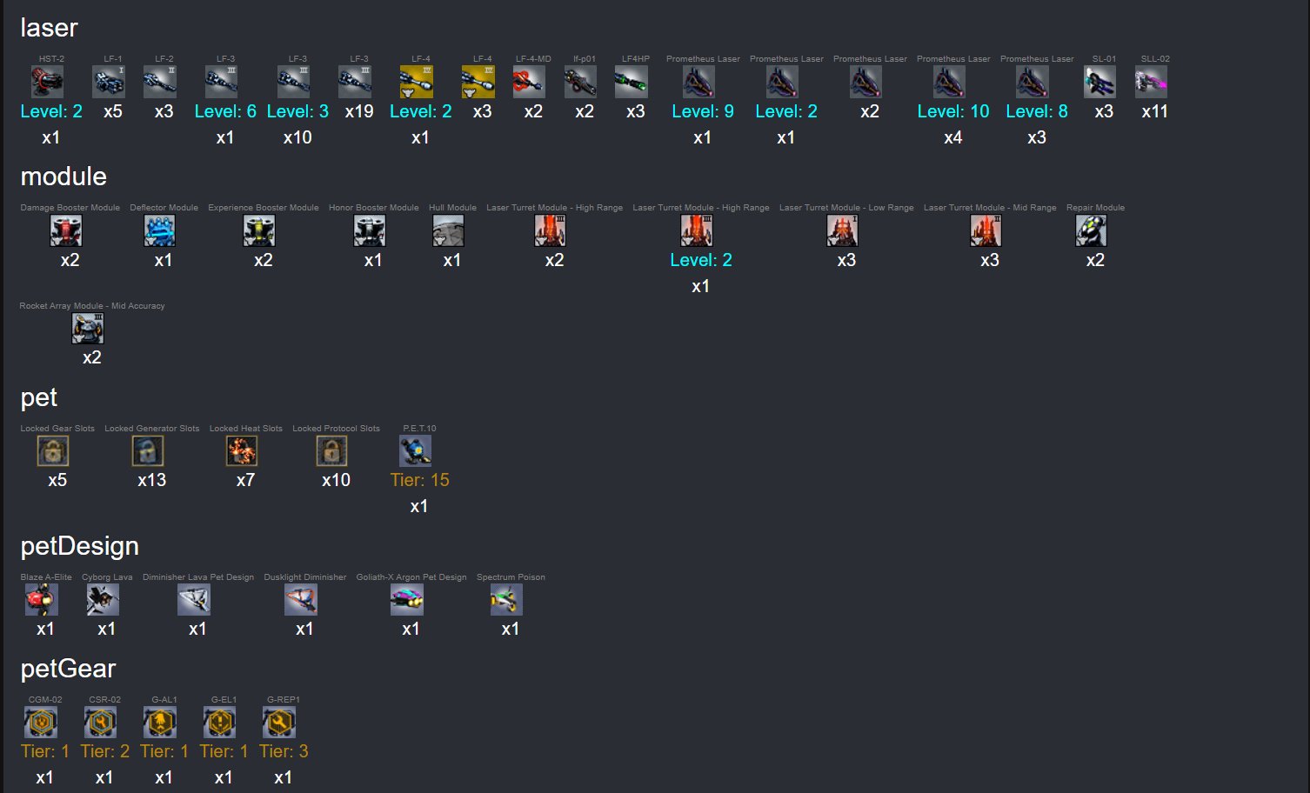This screenshot has height=793, width=1310.
Task: Click the "Tier: 2" text under CSR-02
Action: pos(105,751)
